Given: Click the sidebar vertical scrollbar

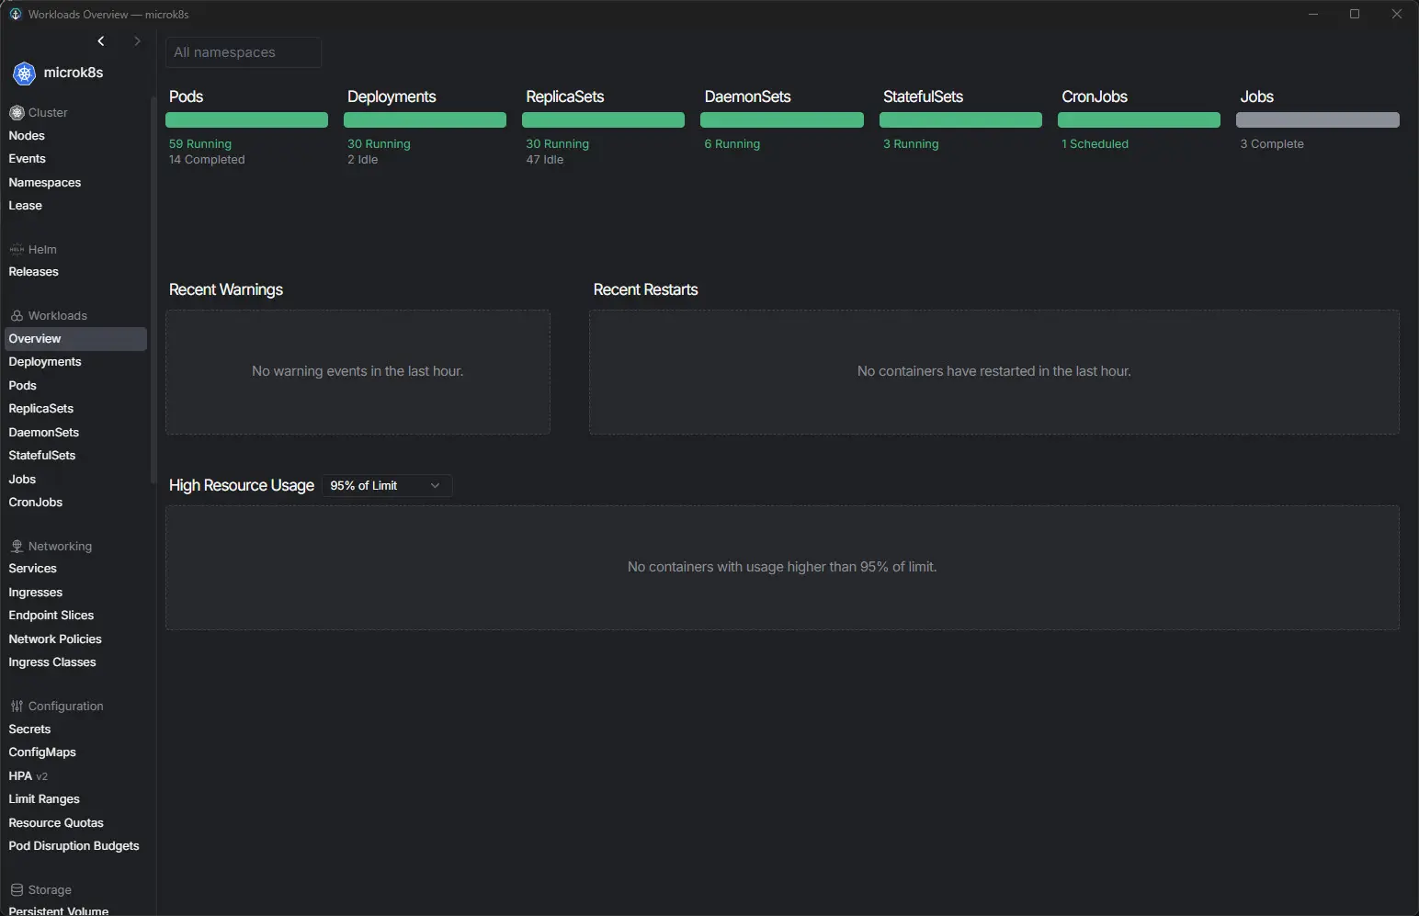Looking at the screenshot, I should click(153, 289).
